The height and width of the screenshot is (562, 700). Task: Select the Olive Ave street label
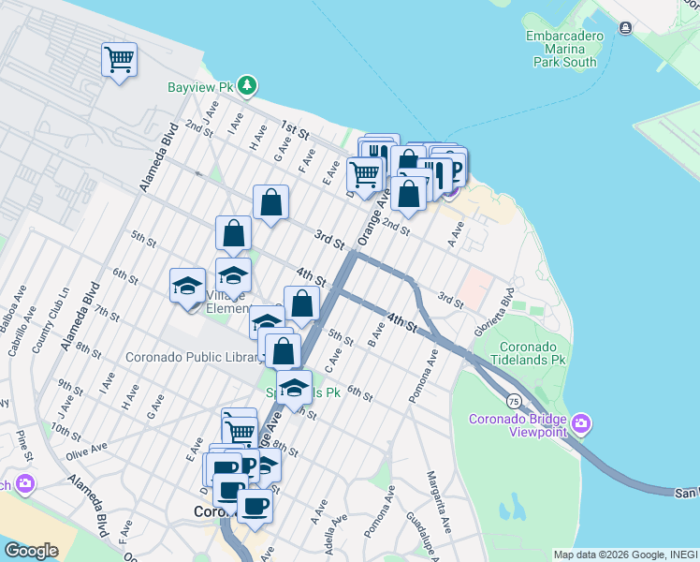pyautogui.click(x=87, y=451)
